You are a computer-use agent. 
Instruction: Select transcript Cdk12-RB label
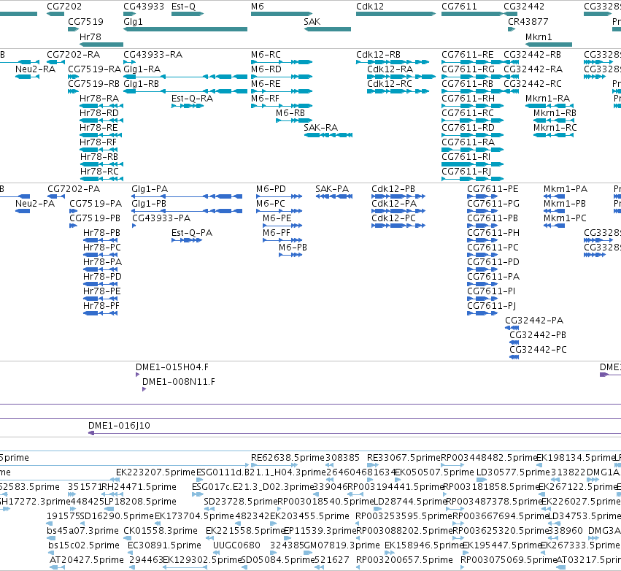coord(378,55)
